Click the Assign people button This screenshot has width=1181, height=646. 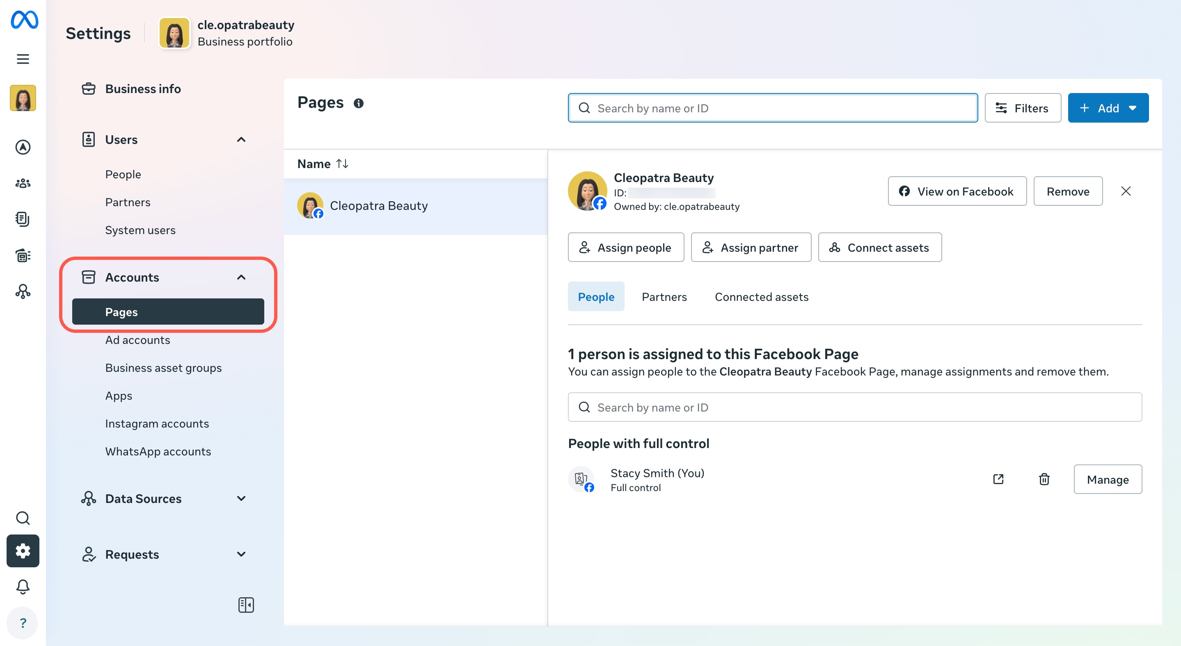pos(625,247)
